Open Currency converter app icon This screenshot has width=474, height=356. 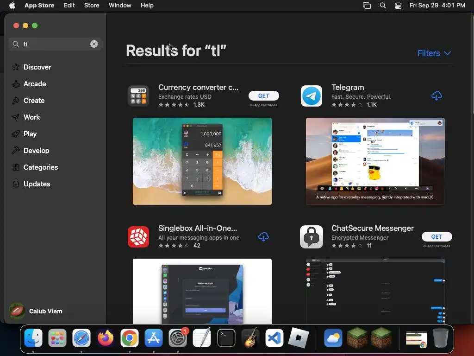pos(138,96)
